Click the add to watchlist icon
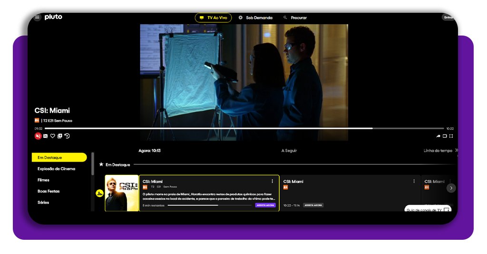The image size is (487, 254). point(60,136)
